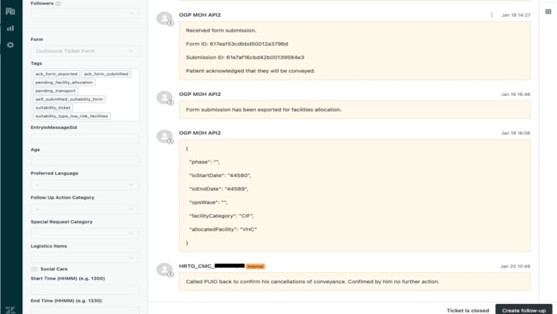The width and height of the screenshot is (557, 314).
Task: Click the Zendesk logo in the sidebar
Action: coord(10,309)
